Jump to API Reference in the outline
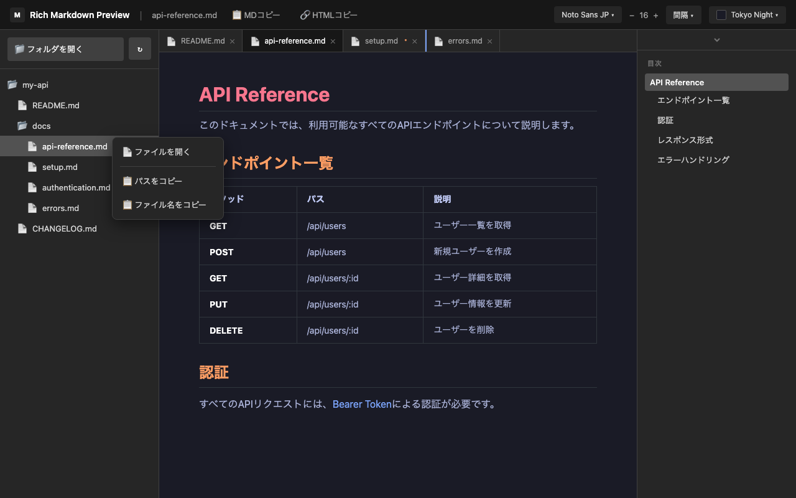The width and height of the screenshot is (796, 498). (716, 82)
